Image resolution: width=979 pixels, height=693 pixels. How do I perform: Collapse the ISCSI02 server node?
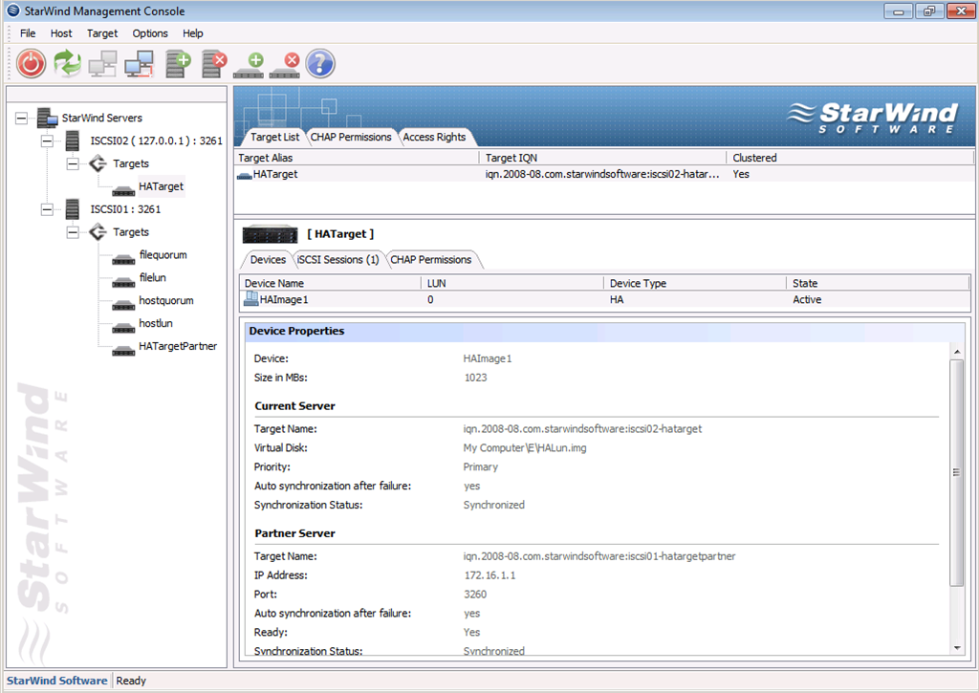pos(47,141)
